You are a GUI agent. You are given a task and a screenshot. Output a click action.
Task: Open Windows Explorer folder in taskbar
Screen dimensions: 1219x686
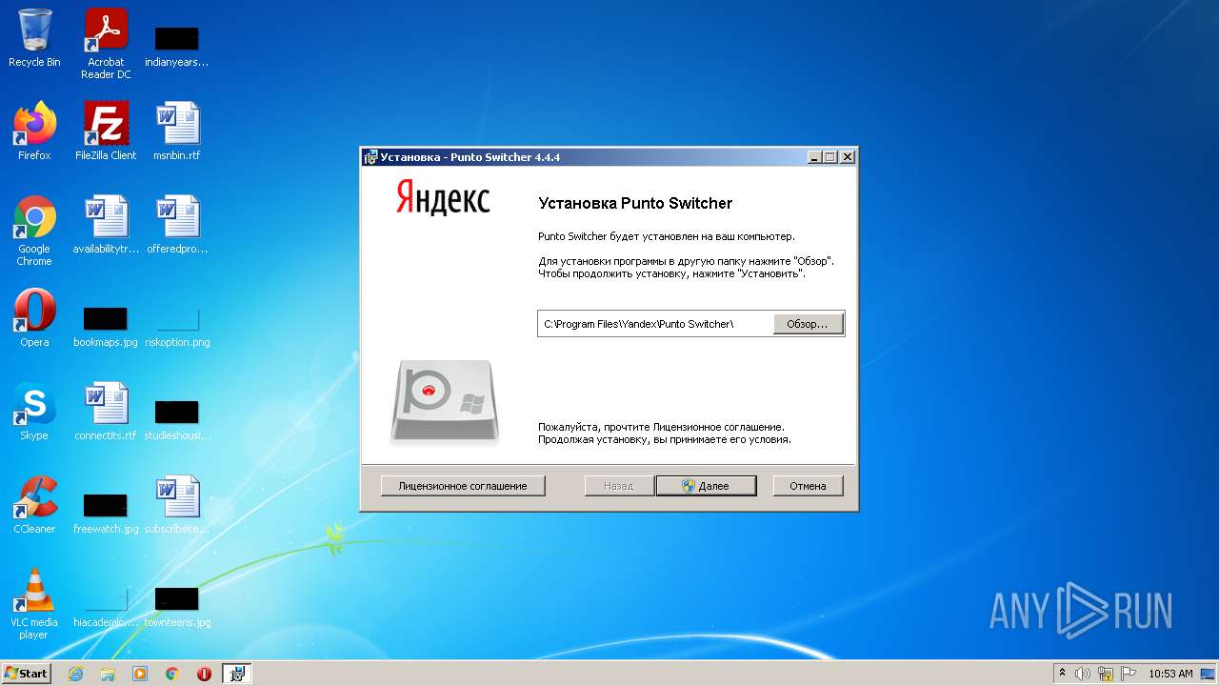[x=108, y=674]
